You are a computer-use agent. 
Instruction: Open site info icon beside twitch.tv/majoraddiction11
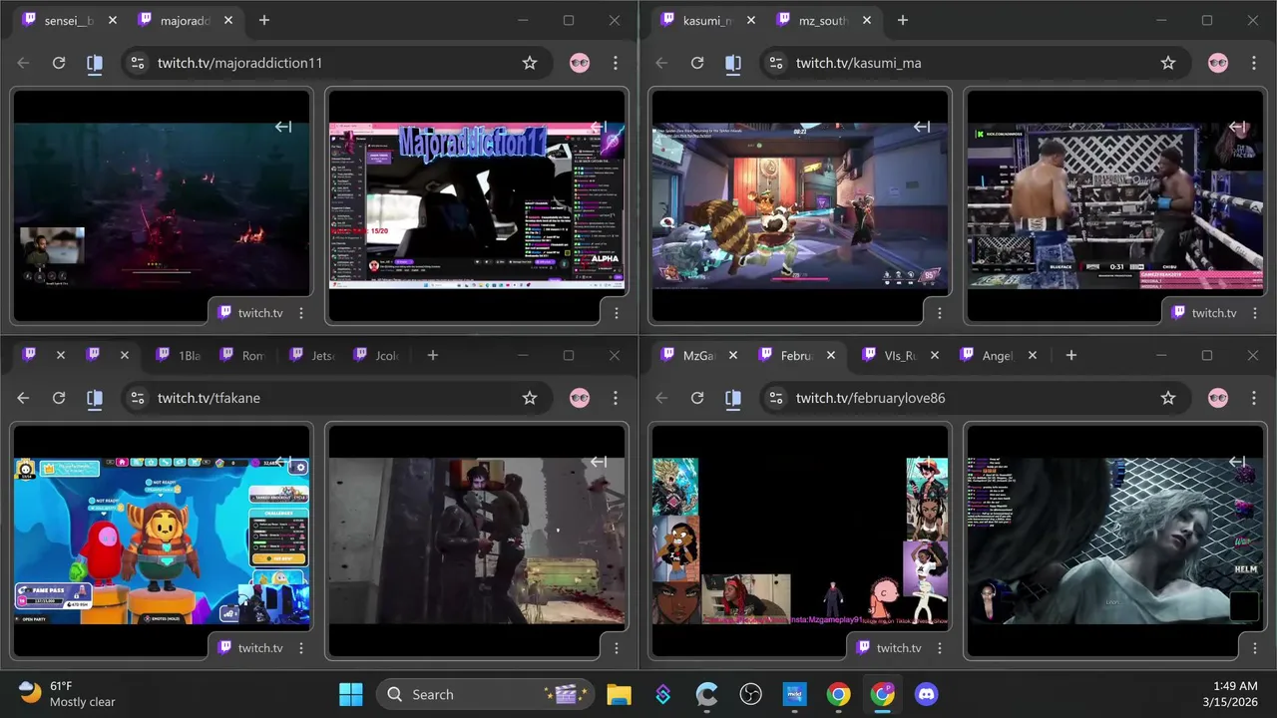(x=138, y=63)
